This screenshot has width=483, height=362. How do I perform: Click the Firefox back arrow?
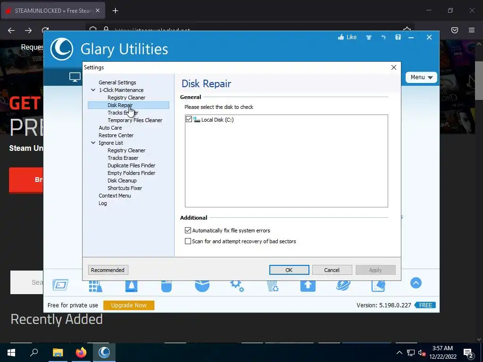point(11,30)
